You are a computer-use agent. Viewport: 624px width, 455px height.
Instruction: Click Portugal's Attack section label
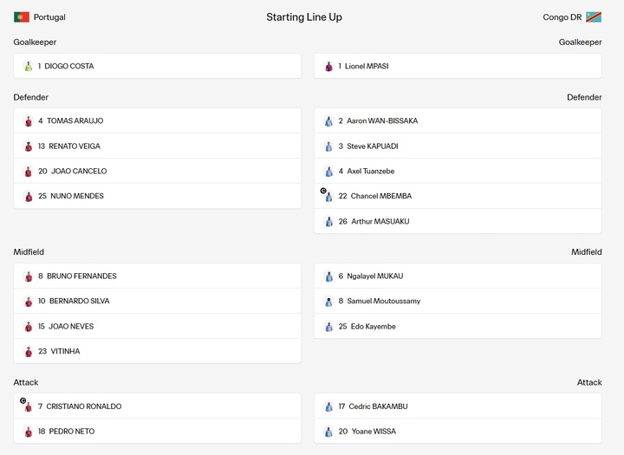coord(26,382)
